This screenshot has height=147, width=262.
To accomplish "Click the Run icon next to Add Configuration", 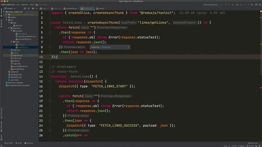I will [x=222, y=4].
